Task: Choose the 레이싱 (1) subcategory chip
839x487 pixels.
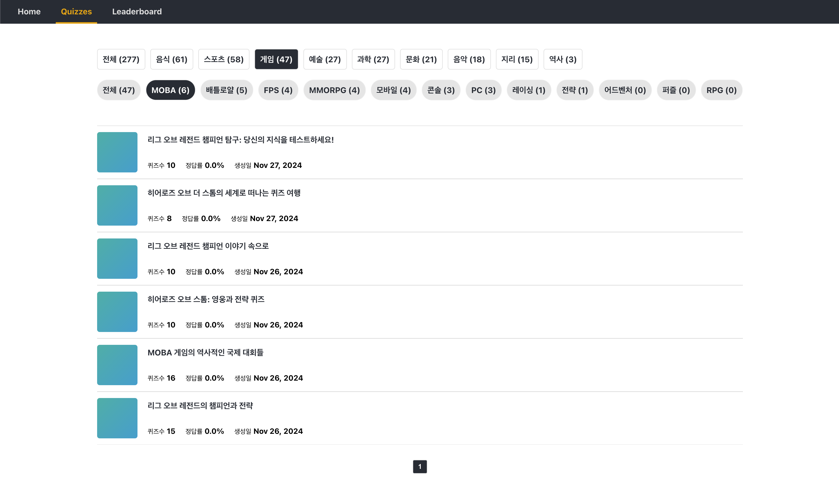Action: [x=528, y=90]
